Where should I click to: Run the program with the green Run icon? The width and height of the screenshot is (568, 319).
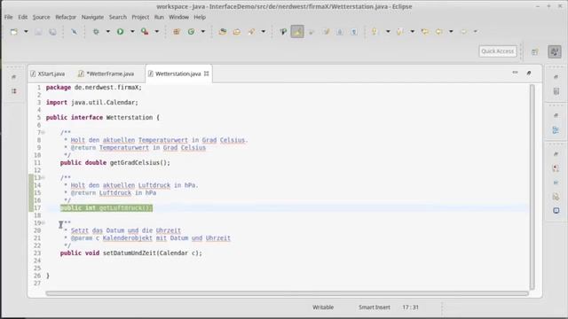pyautogui.click(x=121, y=32)
